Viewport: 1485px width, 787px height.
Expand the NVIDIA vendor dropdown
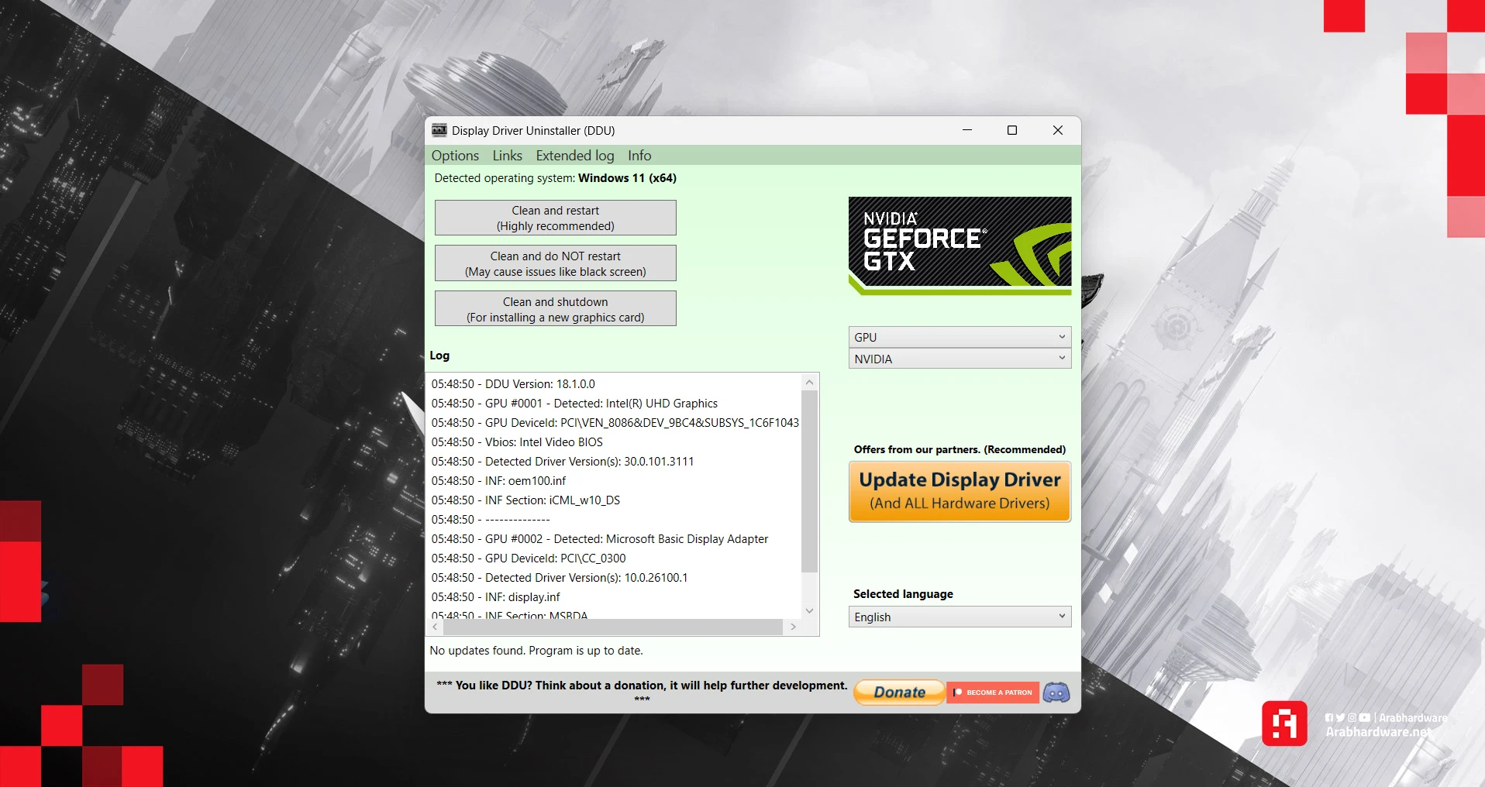pyautogui.click(x=960, y=359)
